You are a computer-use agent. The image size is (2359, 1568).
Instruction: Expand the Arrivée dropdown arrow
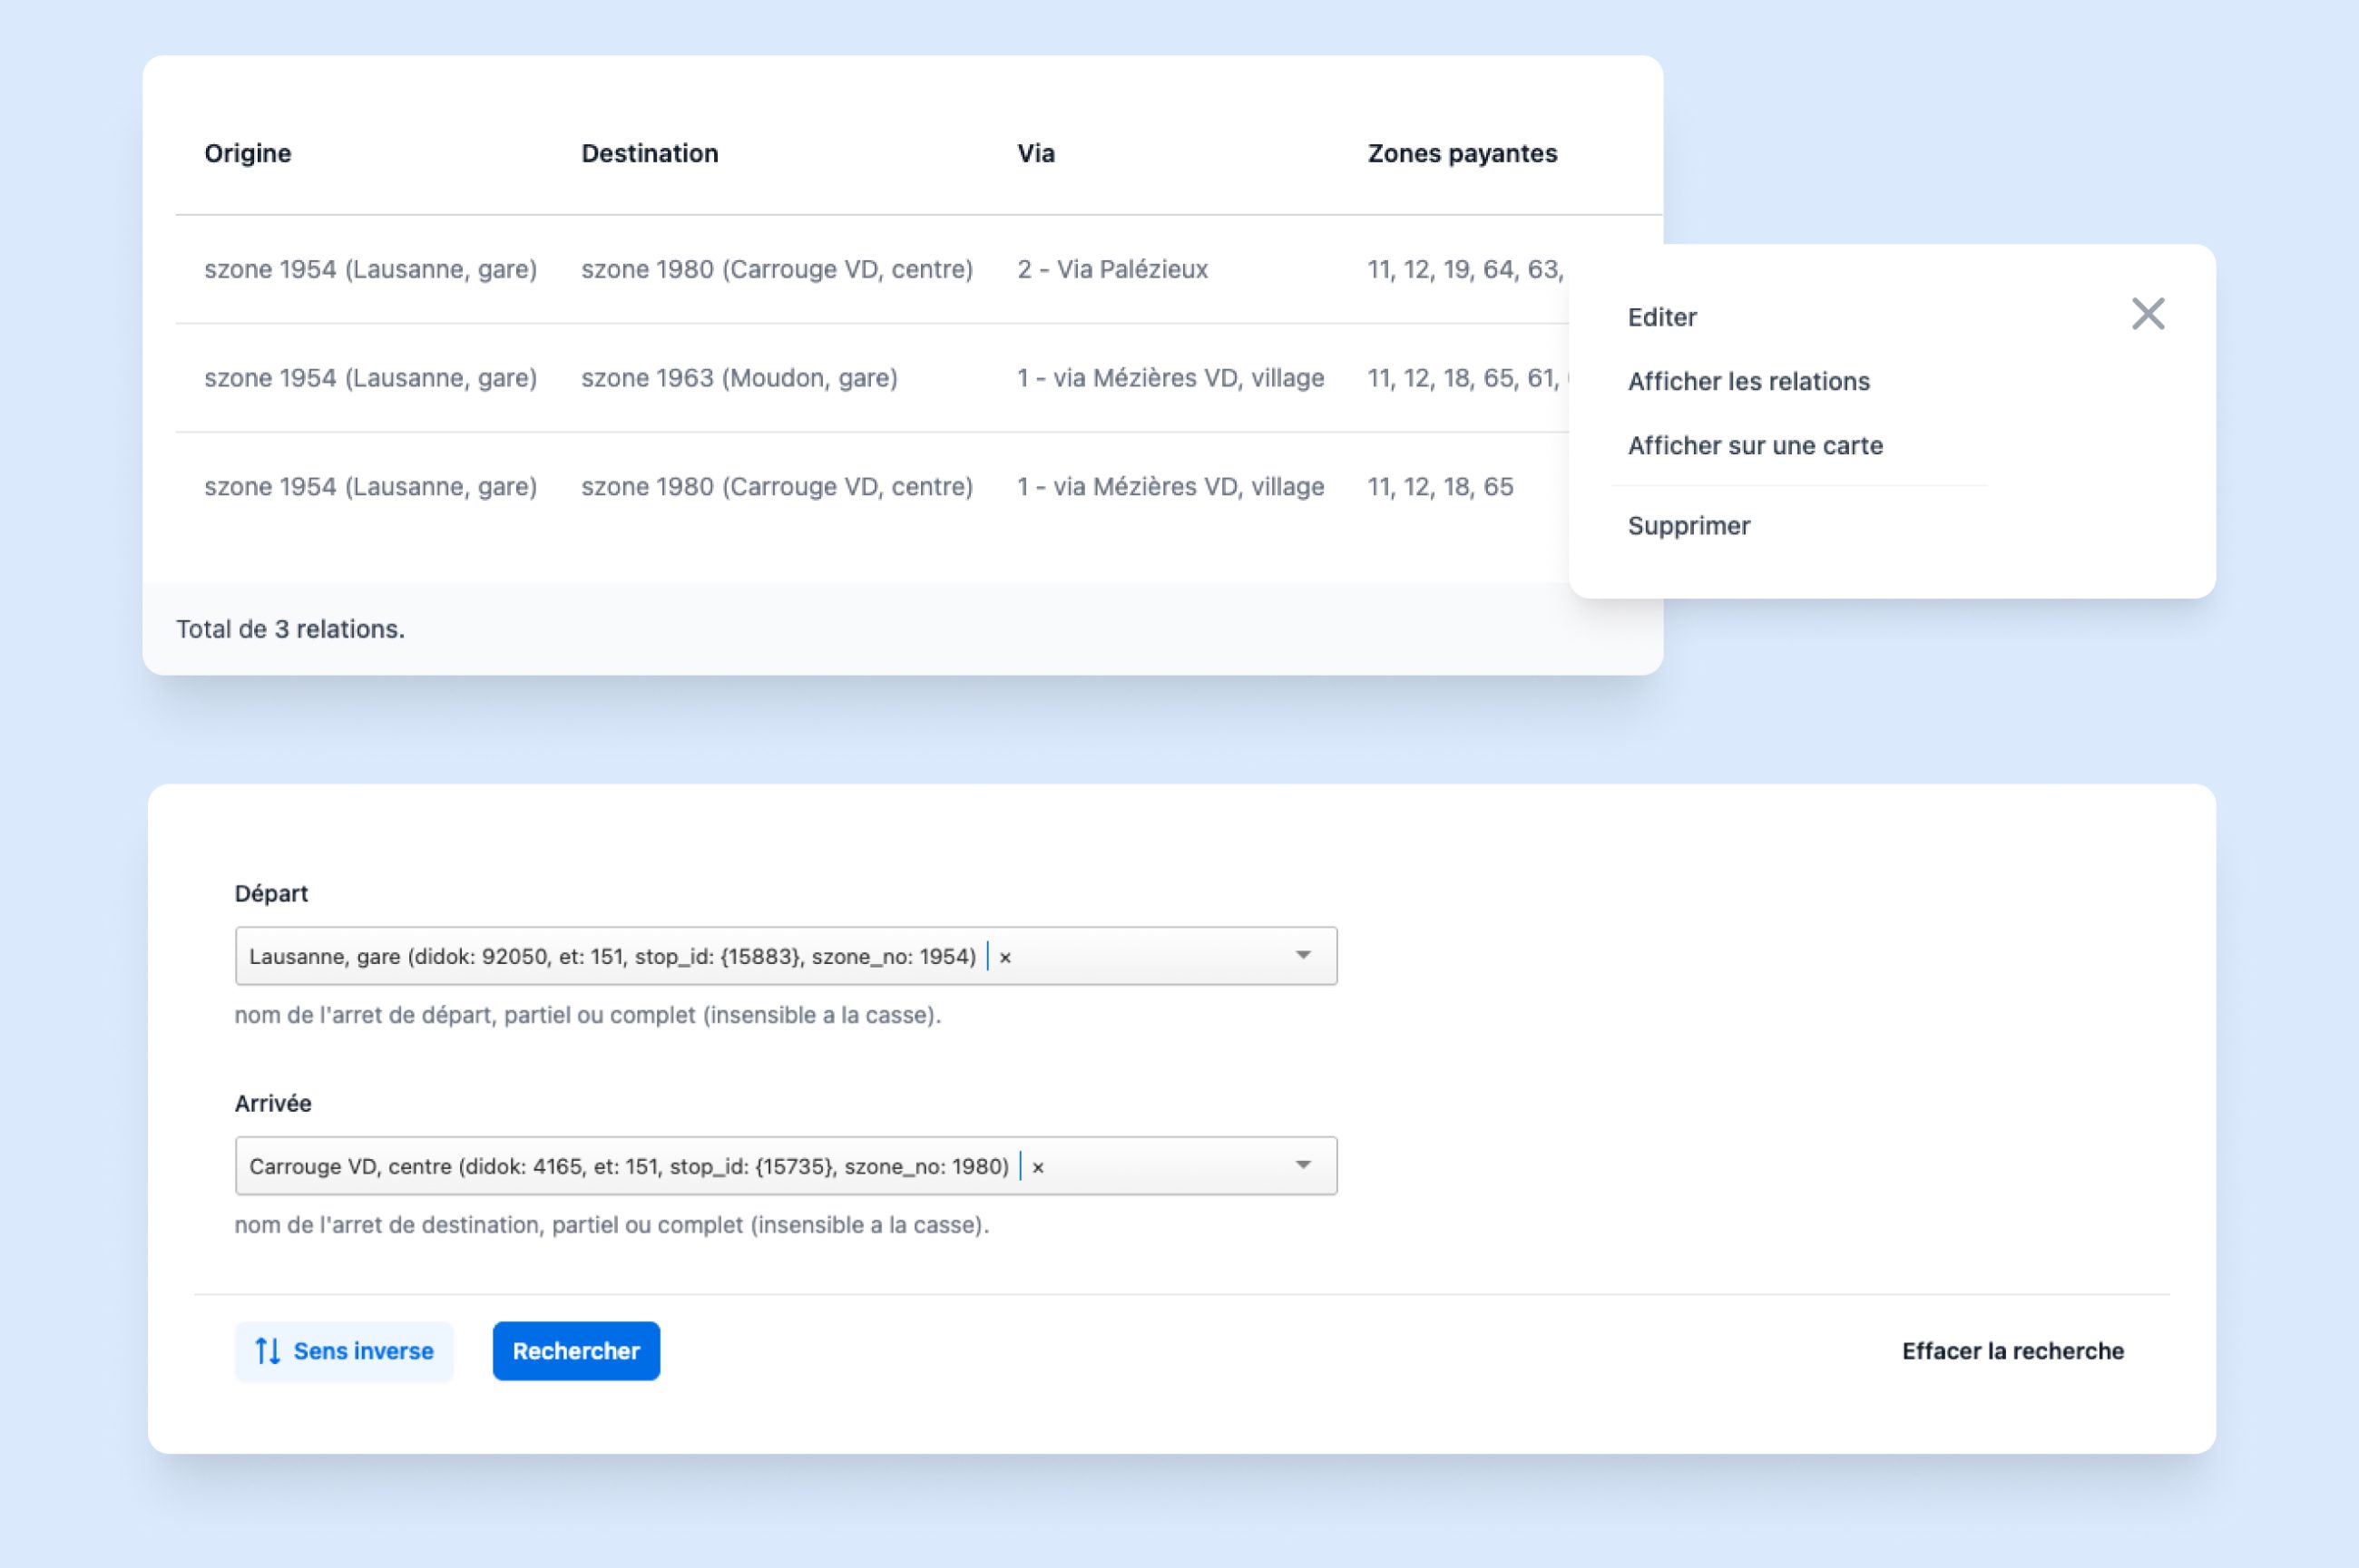click(x=1303, y=1165)
